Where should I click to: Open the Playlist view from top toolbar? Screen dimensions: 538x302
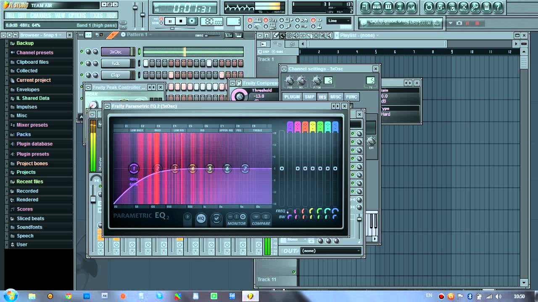click(365, 7)
